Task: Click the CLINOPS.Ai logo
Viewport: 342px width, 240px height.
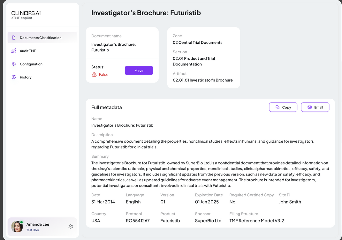Action: 26,13
